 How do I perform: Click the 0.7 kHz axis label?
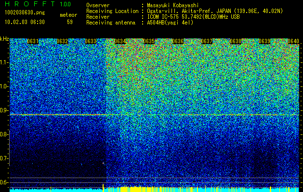click(4, 158)
